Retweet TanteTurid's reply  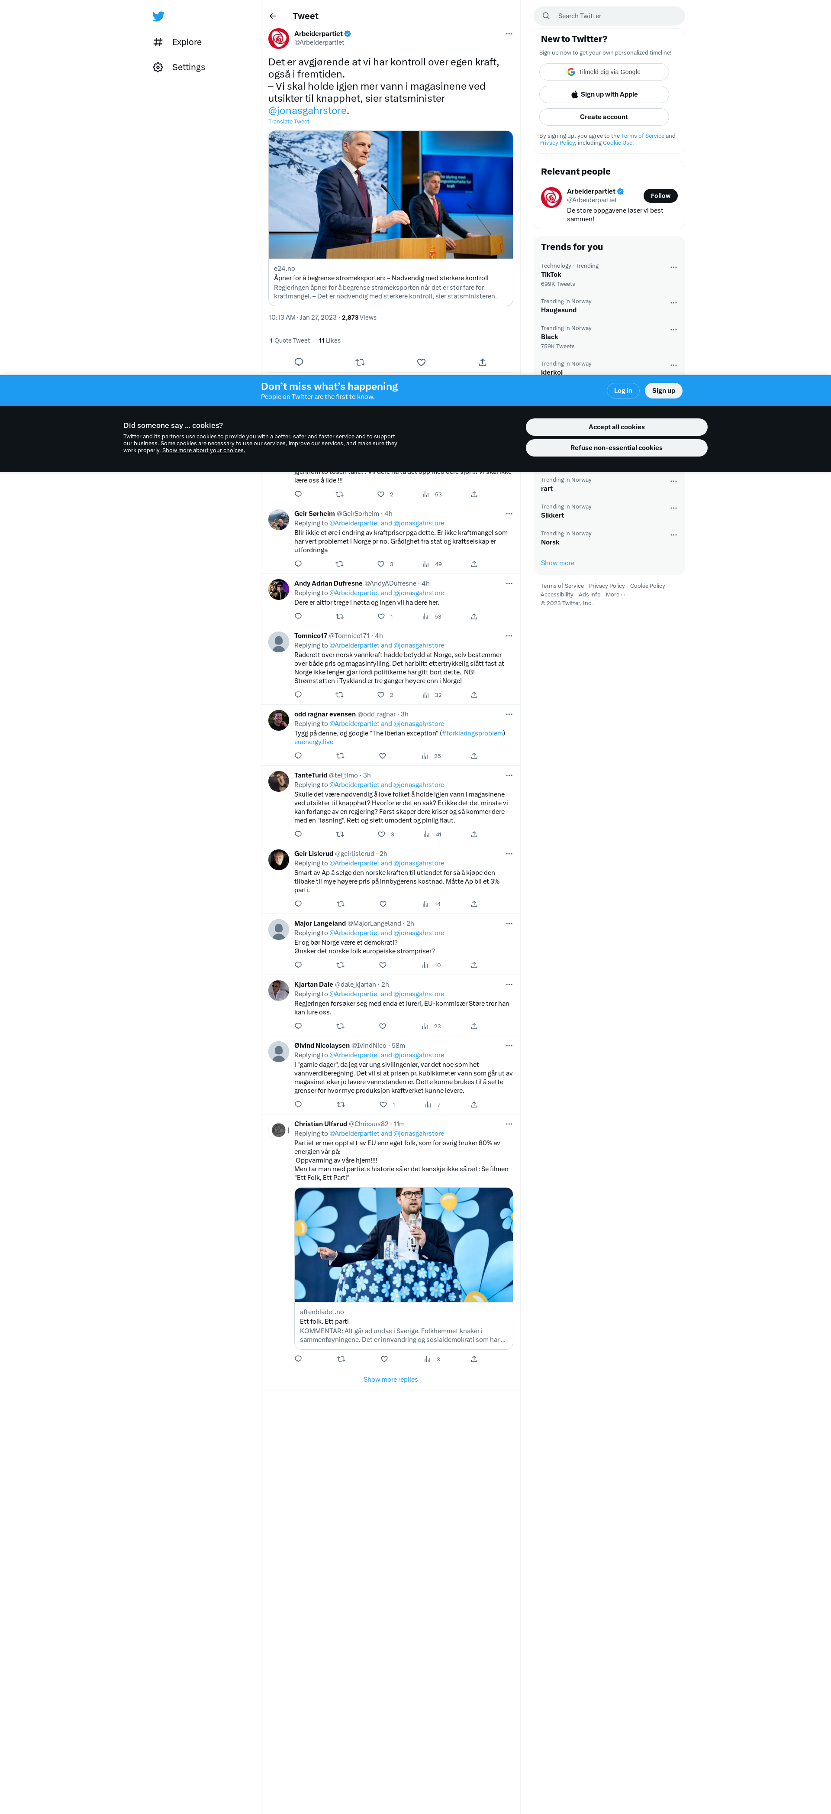pyautogui.click(x=340, y=835)
